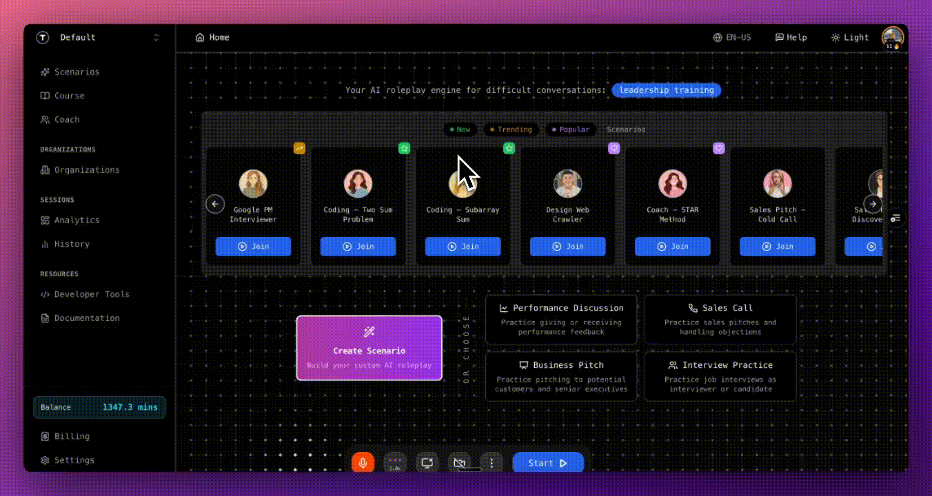Click the filter icon at right edge
Image resolution: width=932 pixels, height=496 pixels.
pos(895,218)
